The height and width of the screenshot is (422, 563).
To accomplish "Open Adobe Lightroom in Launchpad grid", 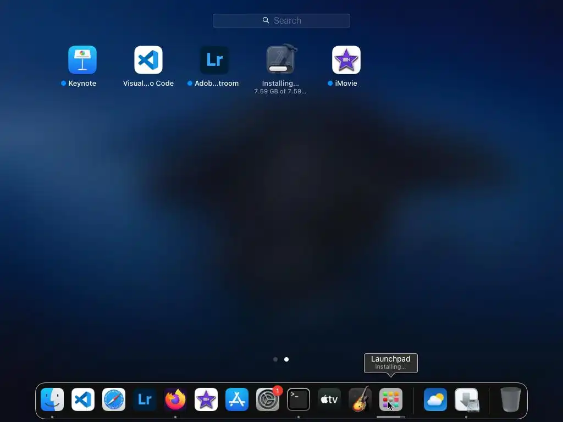I will (214, 60).
